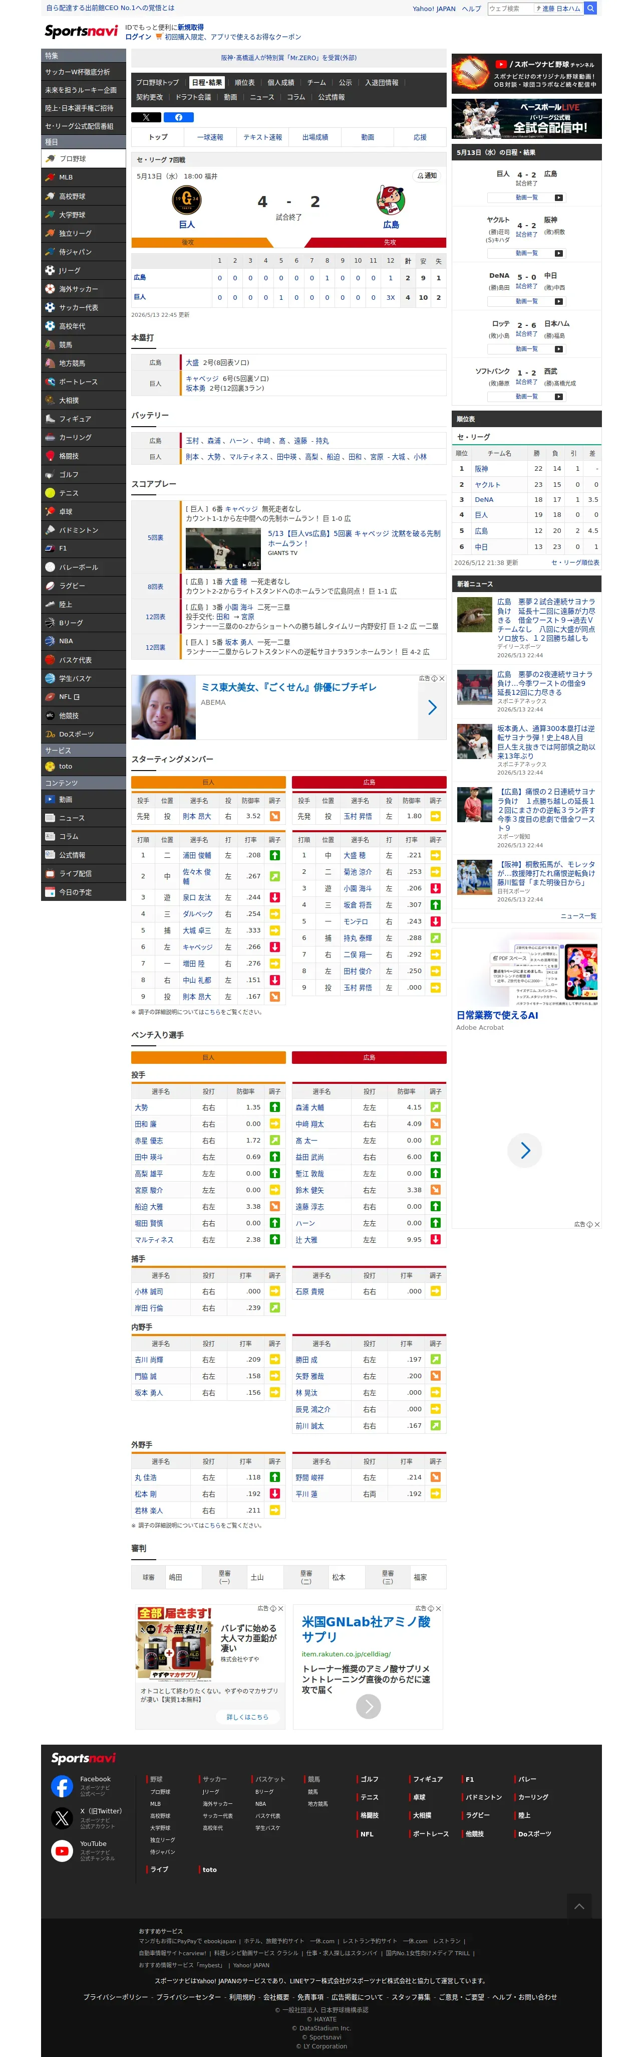The height and width of the screenshot is (2057, 643).
Task: Click DeNA in the セ・リーグ standings table
Action: pos(484,500)
